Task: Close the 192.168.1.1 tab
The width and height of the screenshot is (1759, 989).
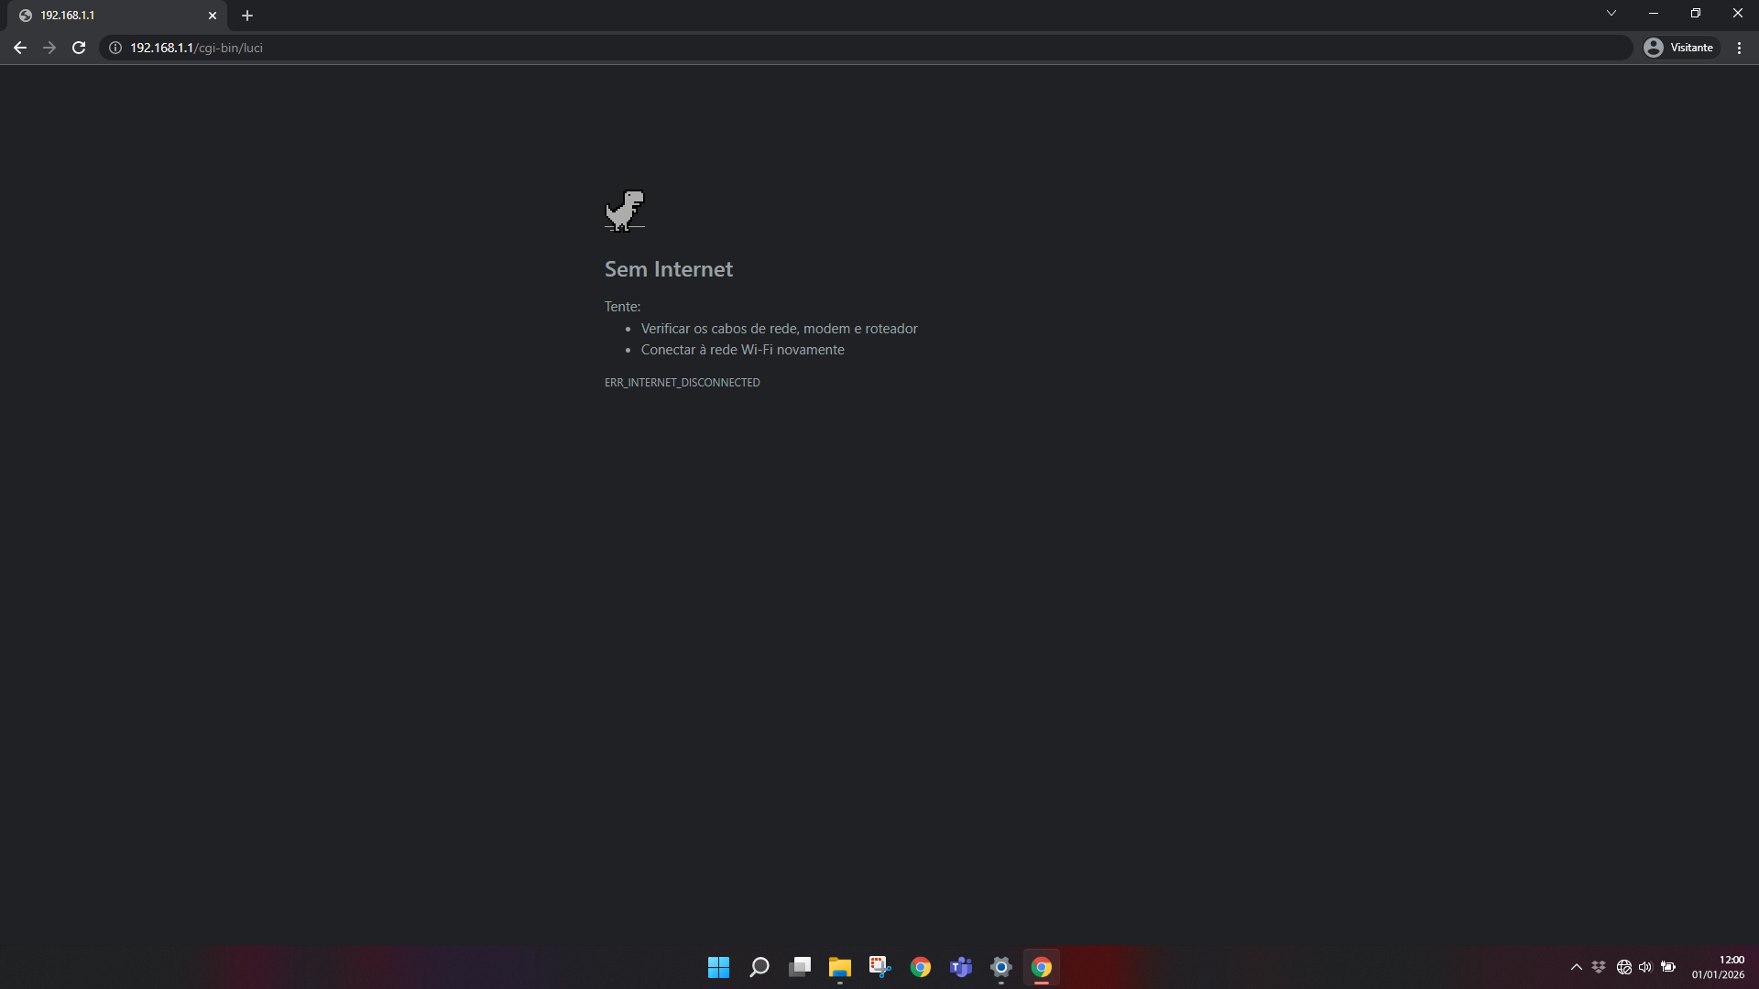Action: [x=213, y=16]
